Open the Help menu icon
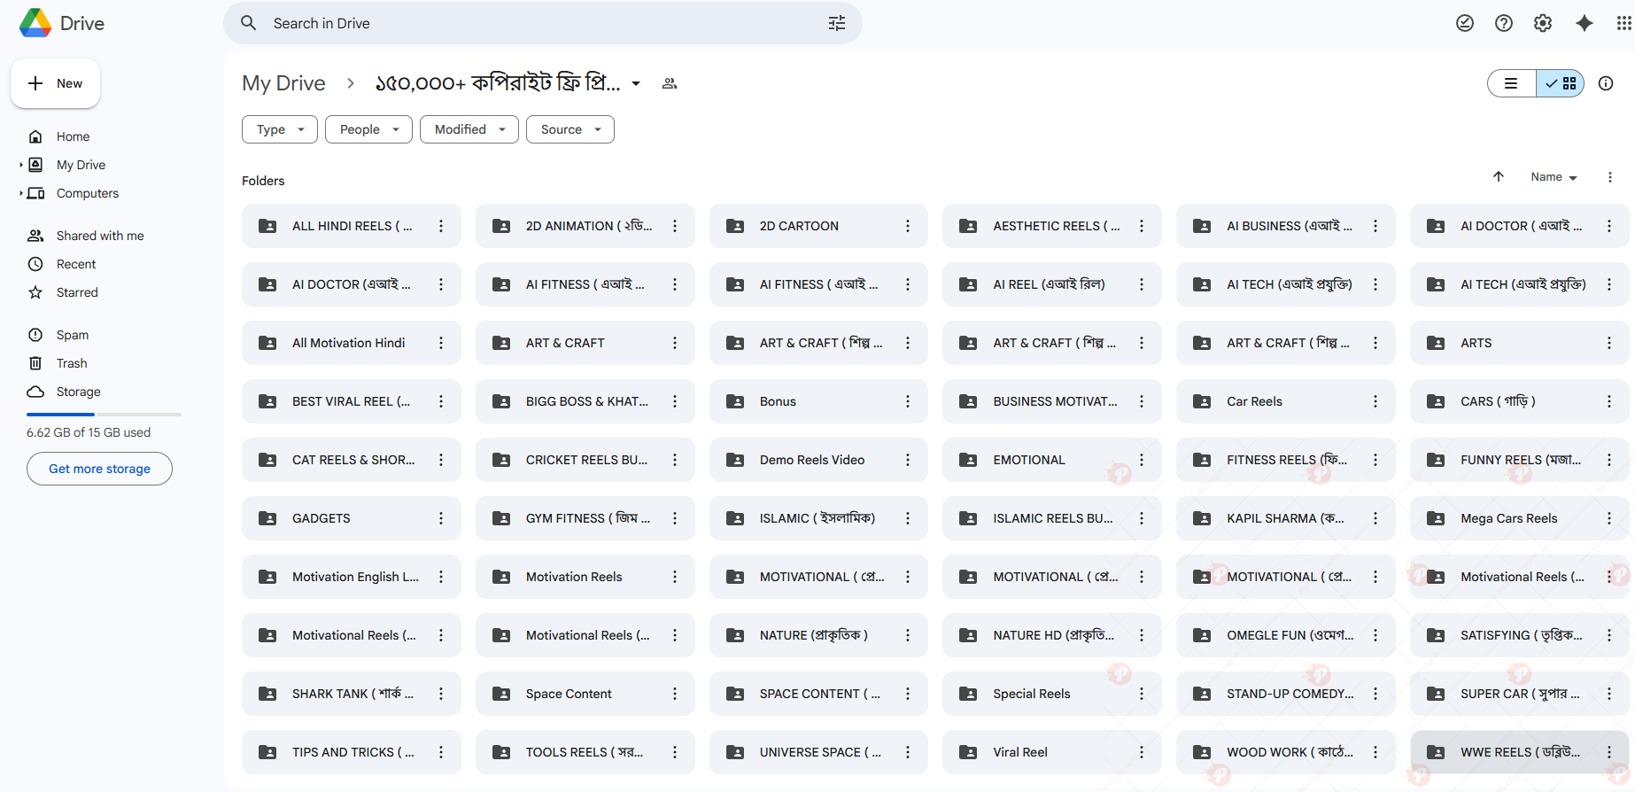The height and width of the screenshot is (792, 1635). point(1504,23)
